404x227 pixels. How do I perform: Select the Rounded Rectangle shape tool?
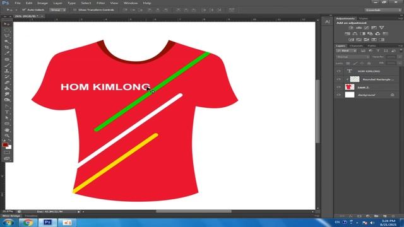click(6, 124)
